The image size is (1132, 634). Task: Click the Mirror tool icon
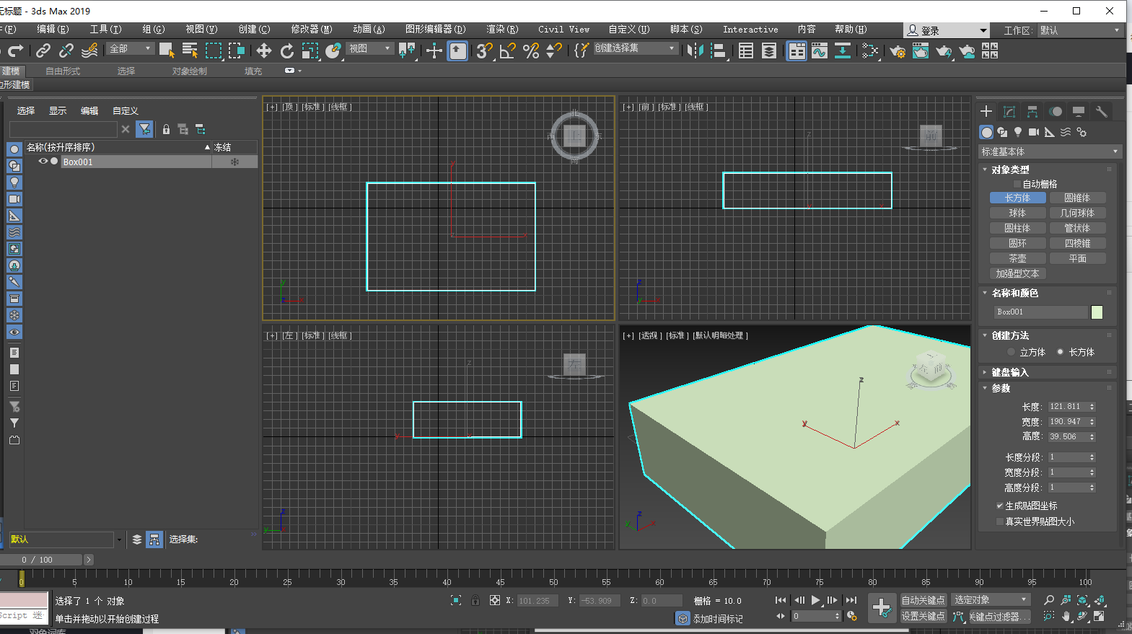696,50
